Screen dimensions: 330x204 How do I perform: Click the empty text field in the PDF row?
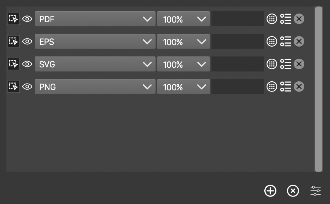(237, 19)
